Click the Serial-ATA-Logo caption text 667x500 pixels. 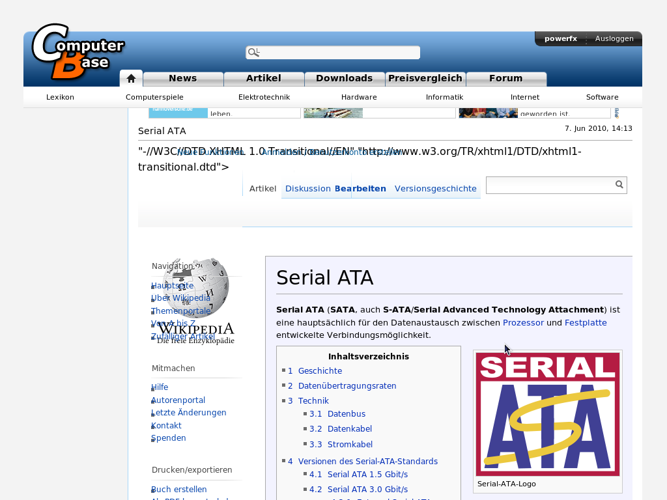[507, 484]
